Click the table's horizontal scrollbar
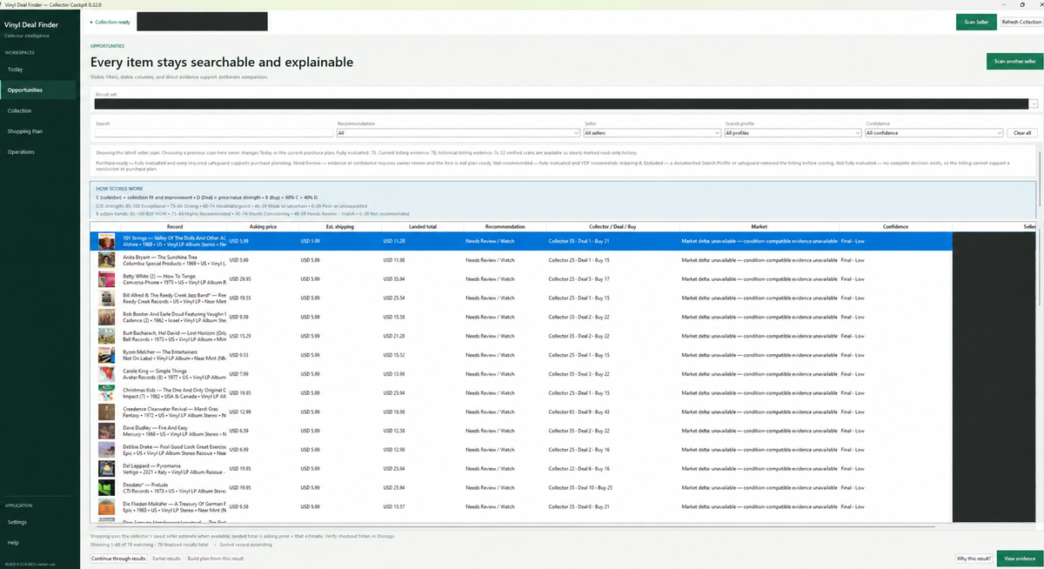Image resolution: width=1044 pixels, height=569 pixels. (513, 526)
